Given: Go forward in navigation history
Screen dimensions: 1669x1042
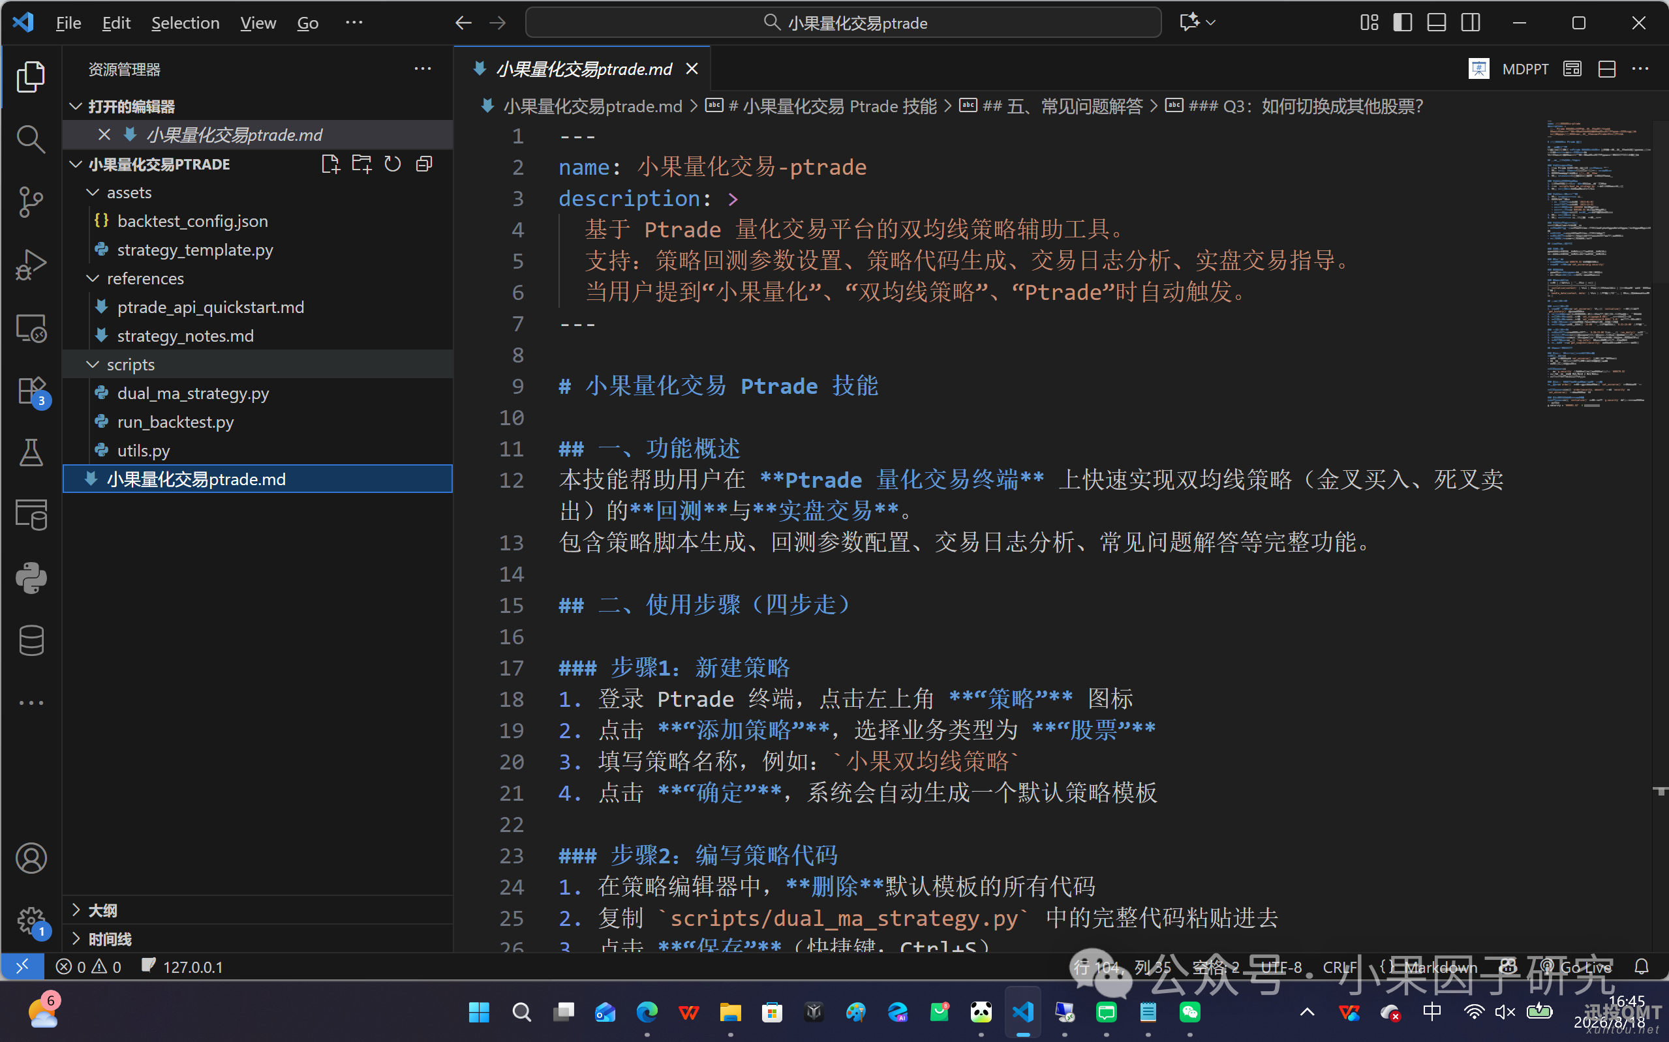Looking at the screenshot, I should click(x=497, y=23).
